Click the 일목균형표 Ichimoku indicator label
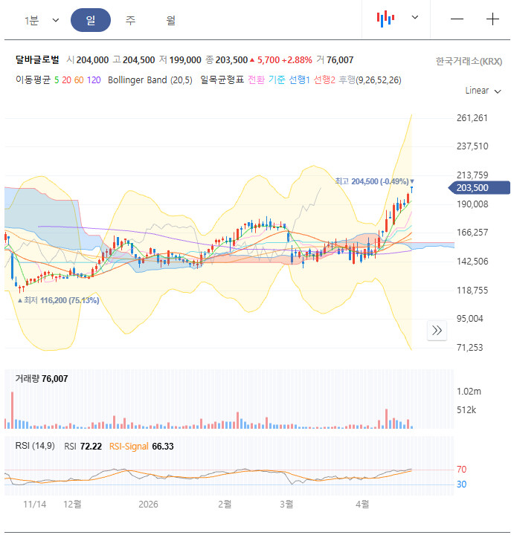This screenshot has height=535, width=514. [x=222, y=80]
